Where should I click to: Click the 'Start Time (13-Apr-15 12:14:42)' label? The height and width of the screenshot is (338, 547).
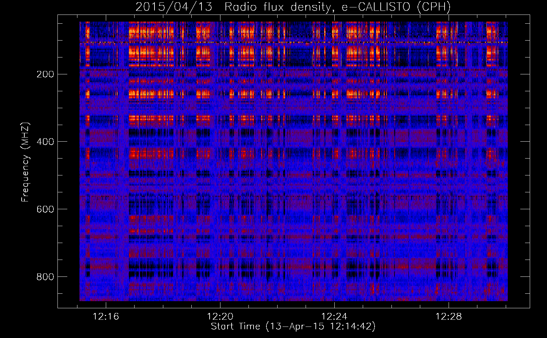tap(293, 327)
